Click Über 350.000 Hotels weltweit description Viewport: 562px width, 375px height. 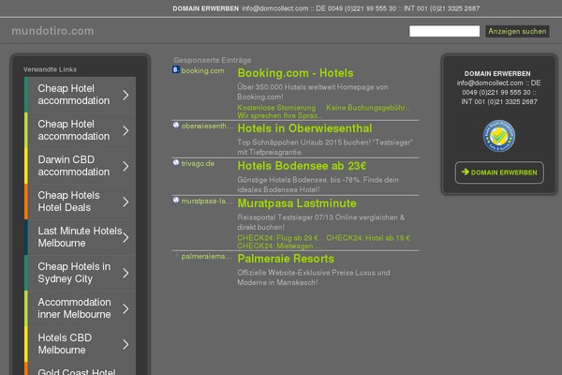313,92
